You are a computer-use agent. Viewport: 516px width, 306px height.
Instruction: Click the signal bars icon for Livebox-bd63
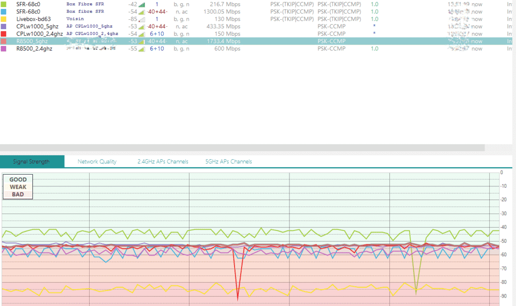click(142, 19)
